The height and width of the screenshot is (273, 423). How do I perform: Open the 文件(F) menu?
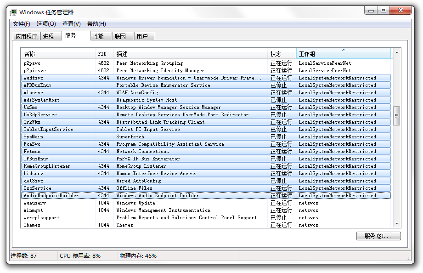21,24
